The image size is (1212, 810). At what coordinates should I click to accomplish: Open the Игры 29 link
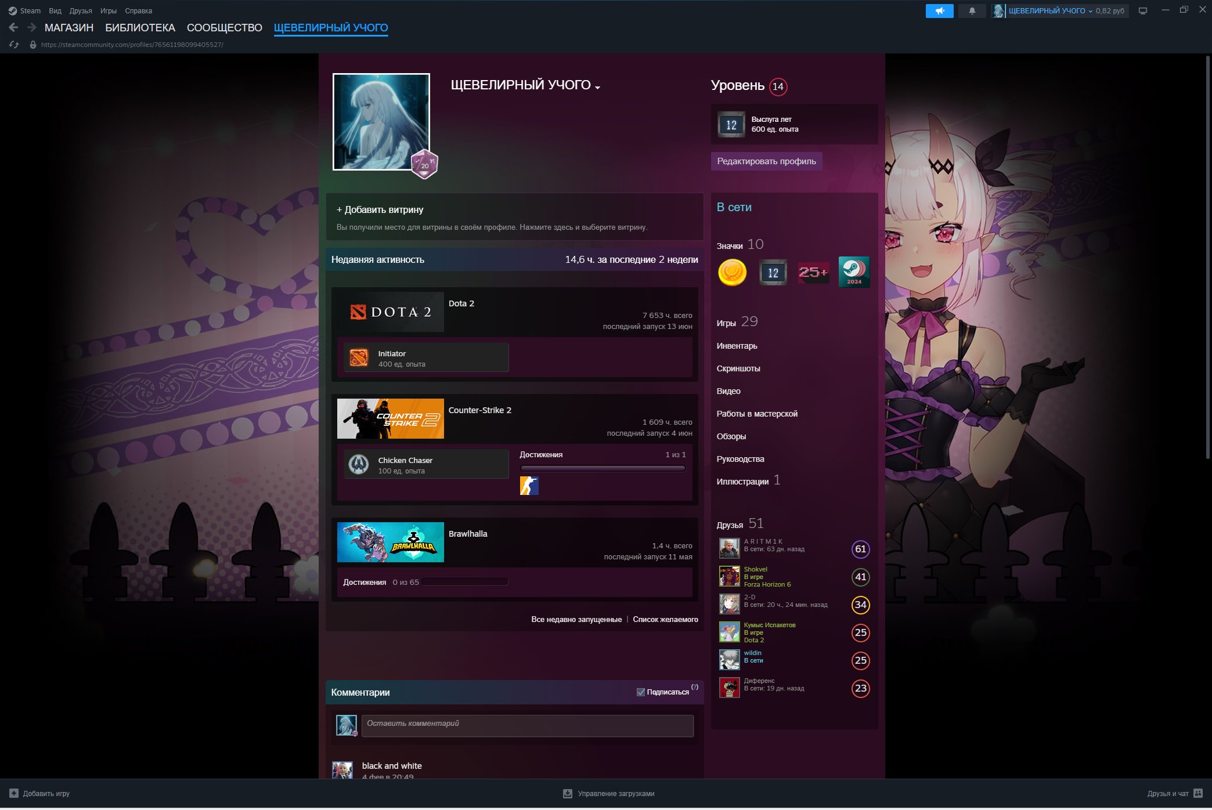pyautogui.click(x=737, y=322)
